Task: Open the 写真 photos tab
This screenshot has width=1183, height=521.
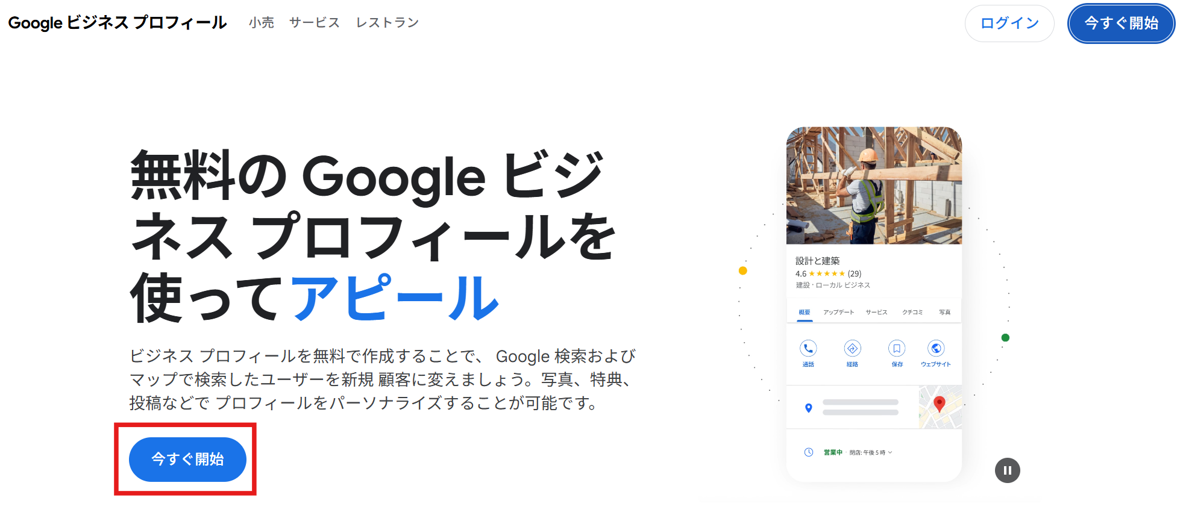Action: click(944, 312)
